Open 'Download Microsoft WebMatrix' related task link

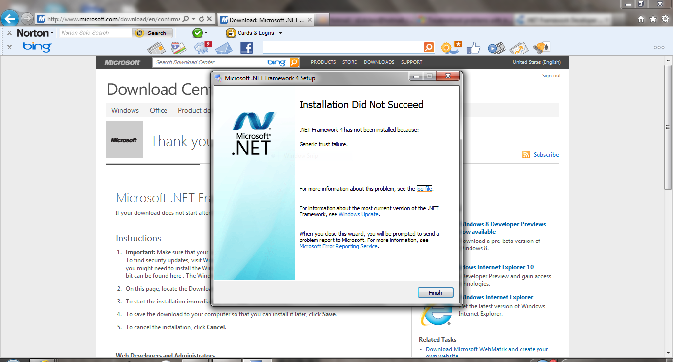tap(487, 352)
